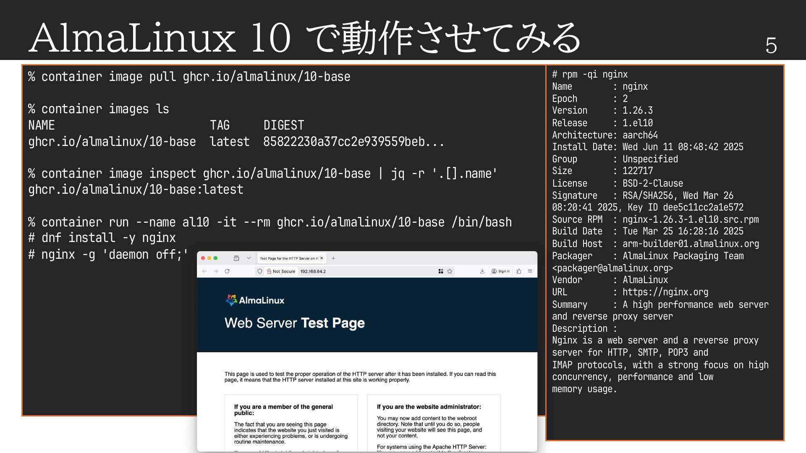Click the NAME column header in images list

[41, 125]
